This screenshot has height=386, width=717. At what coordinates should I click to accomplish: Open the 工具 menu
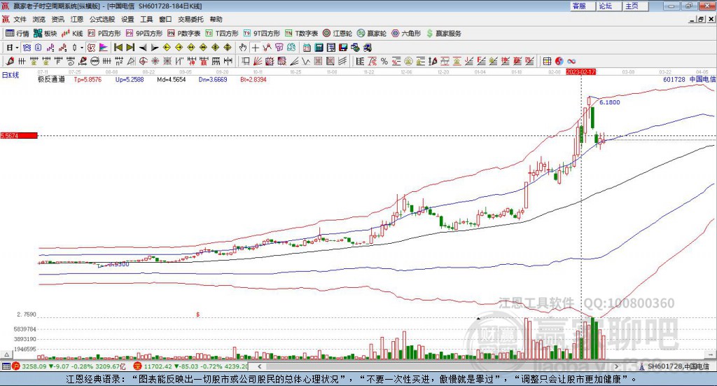click(146, 19)
